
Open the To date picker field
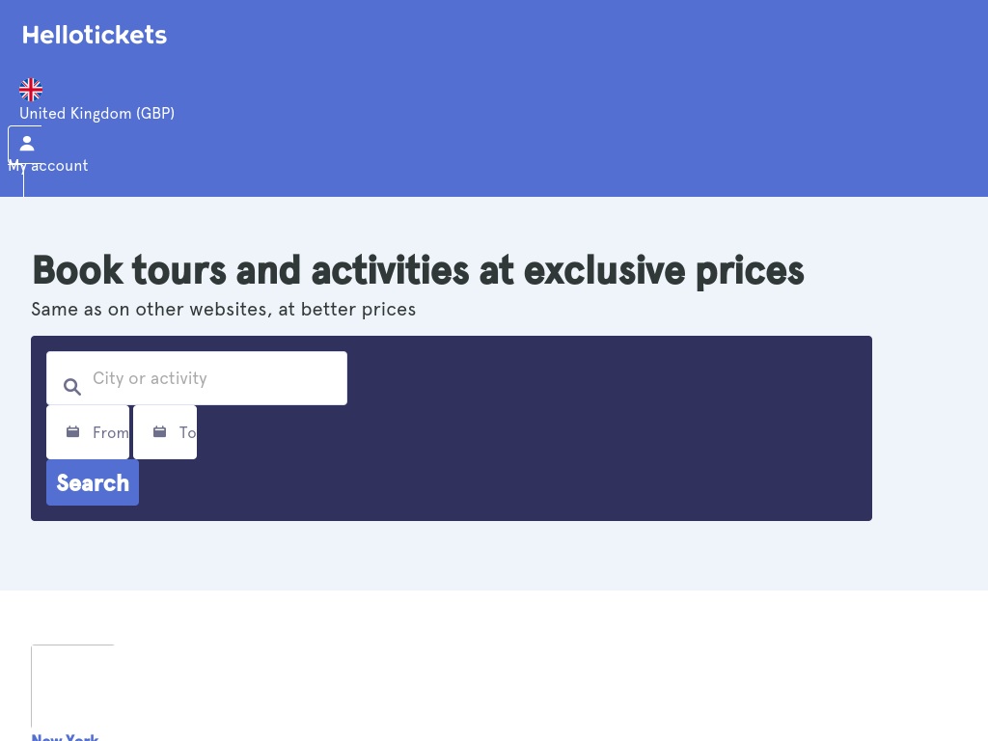(186, 432)
